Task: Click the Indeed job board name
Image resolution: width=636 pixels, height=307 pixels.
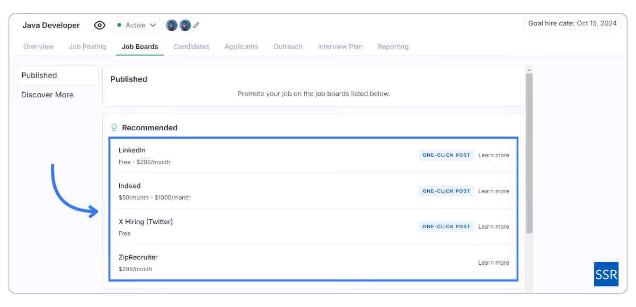Action: click(129, 186)
